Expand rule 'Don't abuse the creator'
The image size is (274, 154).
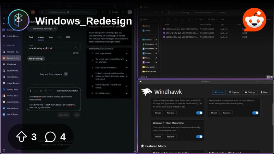coord(127,68)
